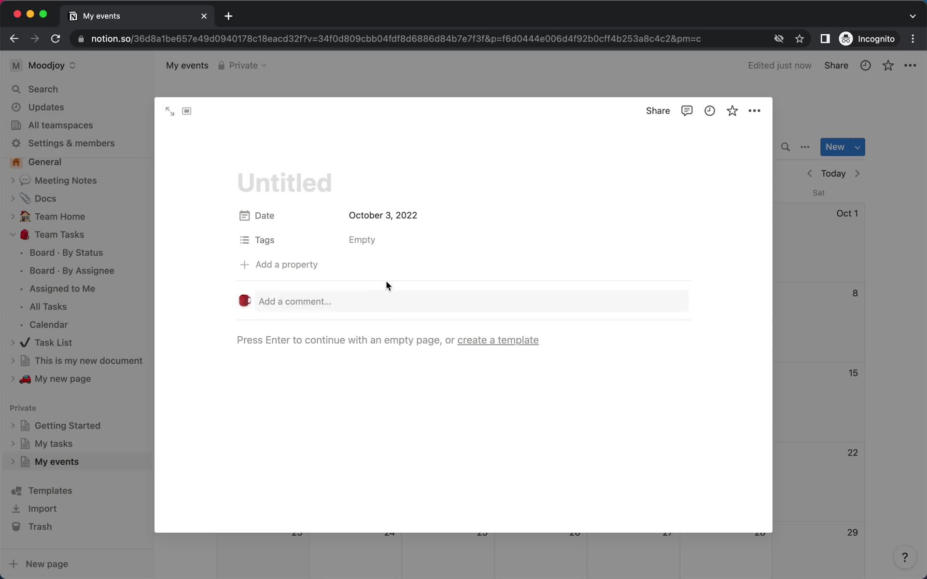Expand the Getting Started page in sidebar
Viewport: 927px width, 579px height.
[12, 426]
